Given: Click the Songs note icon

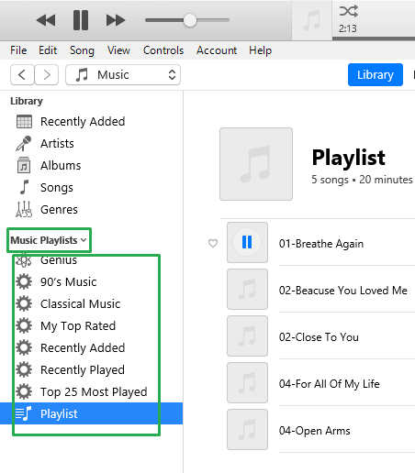Looking at the screenshot, I should (x=24, y=187).
